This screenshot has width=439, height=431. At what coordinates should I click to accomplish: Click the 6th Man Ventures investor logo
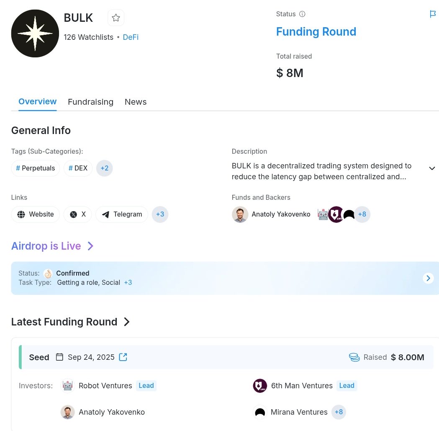[x=260, y=386]
